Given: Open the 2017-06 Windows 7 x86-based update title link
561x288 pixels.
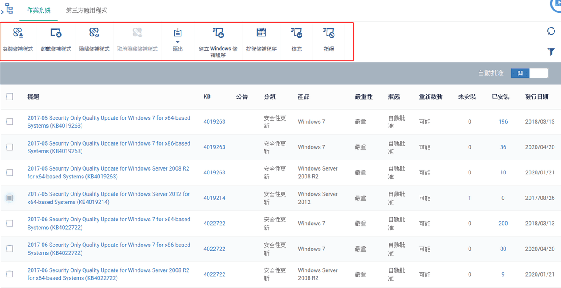Looking at the screenshot, I should [109, 249].
